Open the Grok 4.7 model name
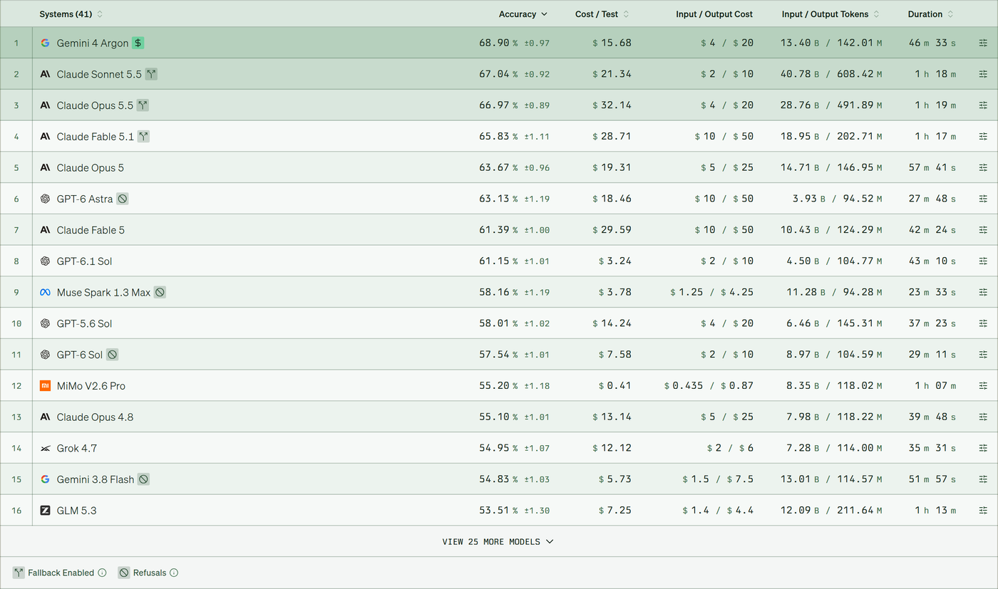The height and width of the screenshot is (589, 998). click(77, 449)
